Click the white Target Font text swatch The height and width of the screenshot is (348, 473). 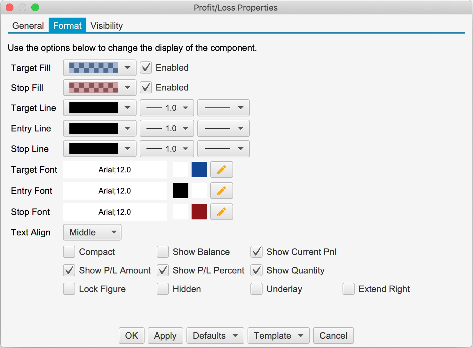tap(181, 170)
